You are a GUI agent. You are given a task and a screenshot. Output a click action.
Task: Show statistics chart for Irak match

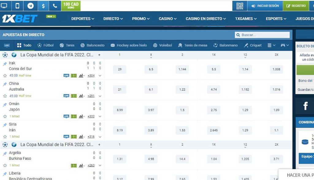(x=82, y=76)
